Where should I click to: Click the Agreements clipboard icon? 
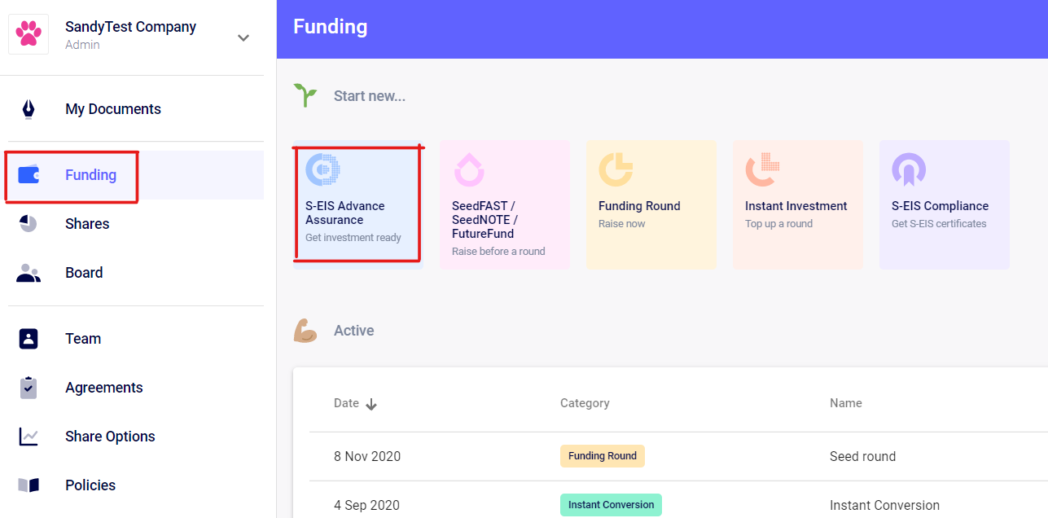(29, 388)
